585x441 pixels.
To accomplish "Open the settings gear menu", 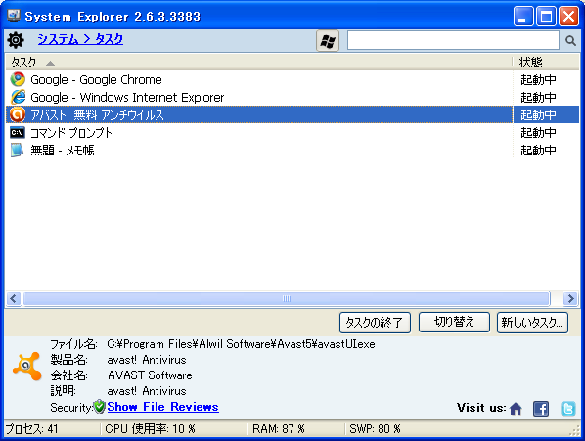I will click(16, 40).
